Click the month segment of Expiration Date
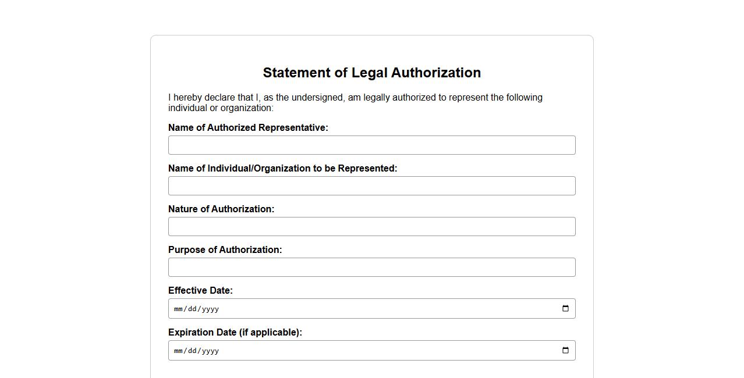 point(179,351)
